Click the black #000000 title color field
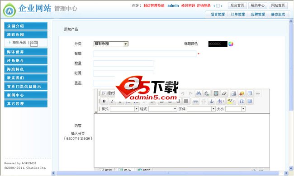Image resolution: width=294 pixels, height=176 pixels. (218, 44)
